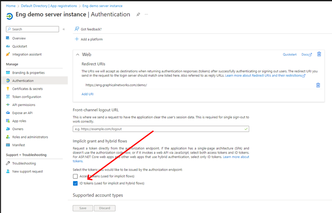Pin the Authentication page using pin icon
Image resolution: width=332 pixels, height=213 pixels.
tap(138, 15)
